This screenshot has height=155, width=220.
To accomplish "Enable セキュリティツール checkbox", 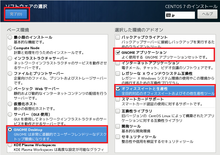I will 118,137.
